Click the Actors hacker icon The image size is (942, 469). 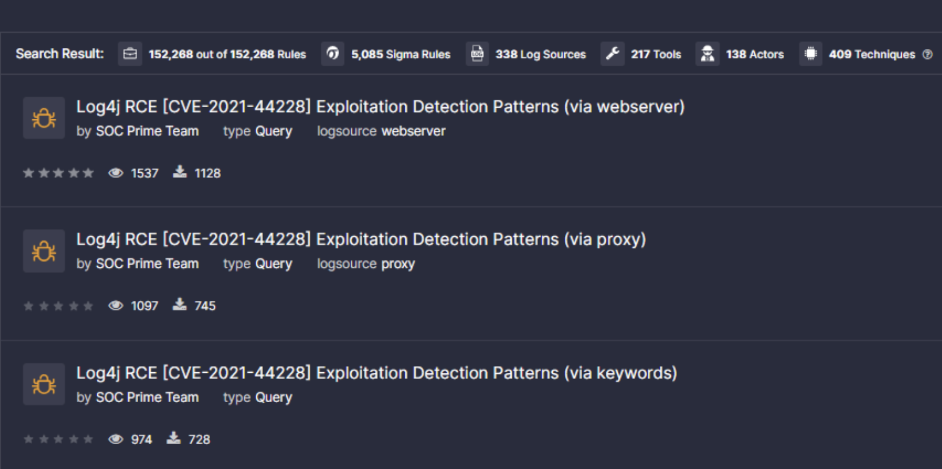pos(708,54)
